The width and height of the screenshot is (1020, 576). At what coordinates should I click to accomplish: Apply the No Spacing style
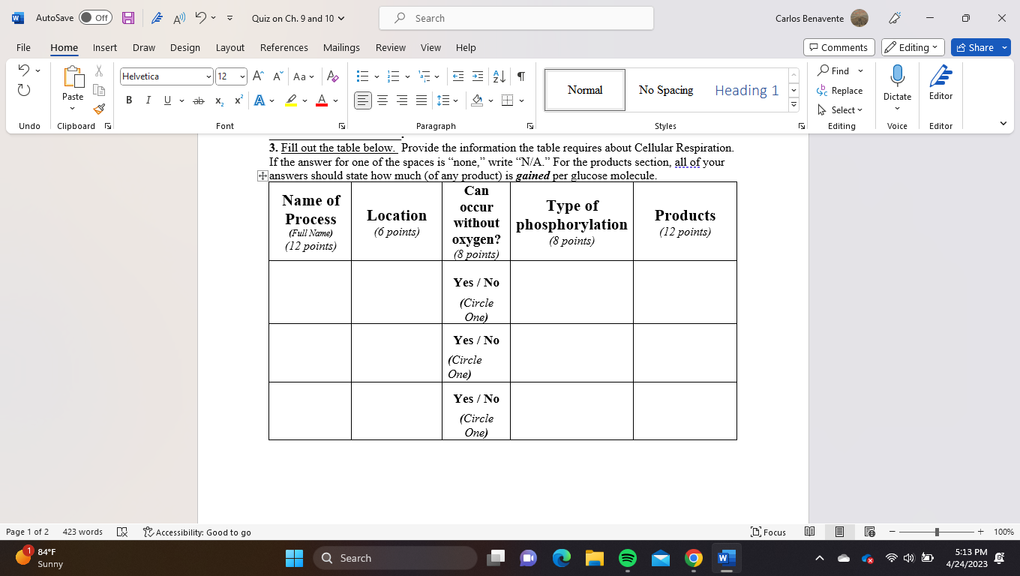coord(666,90)
